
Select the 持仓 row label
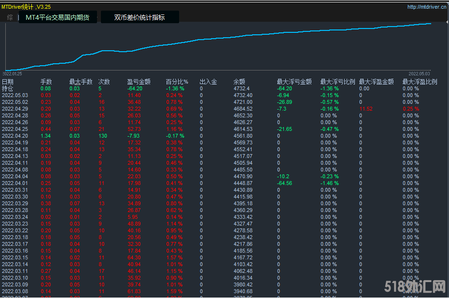point(8,89)
